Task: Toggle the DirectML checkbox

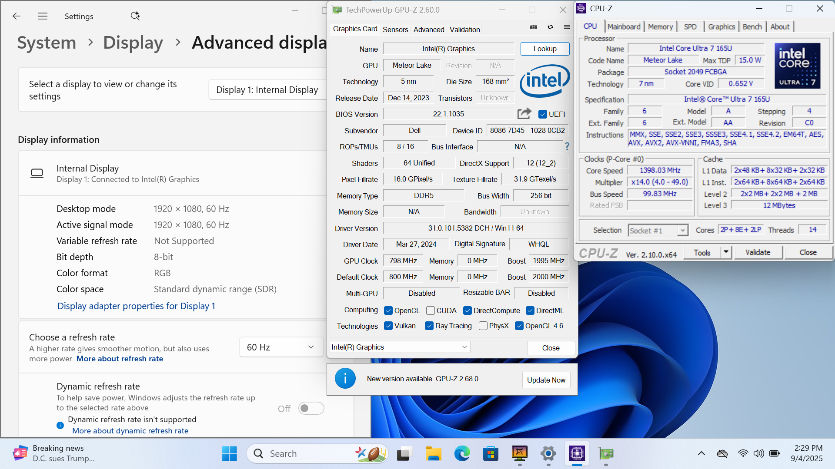Action: 530,310
